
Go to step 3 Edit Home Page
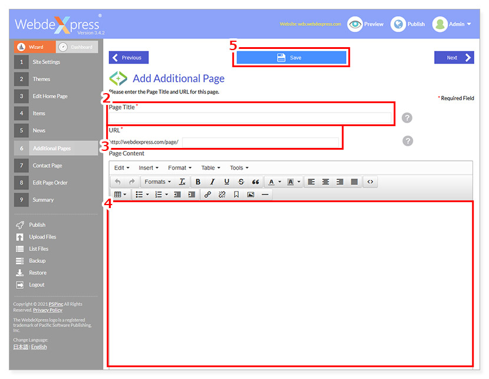click(56, 96)
